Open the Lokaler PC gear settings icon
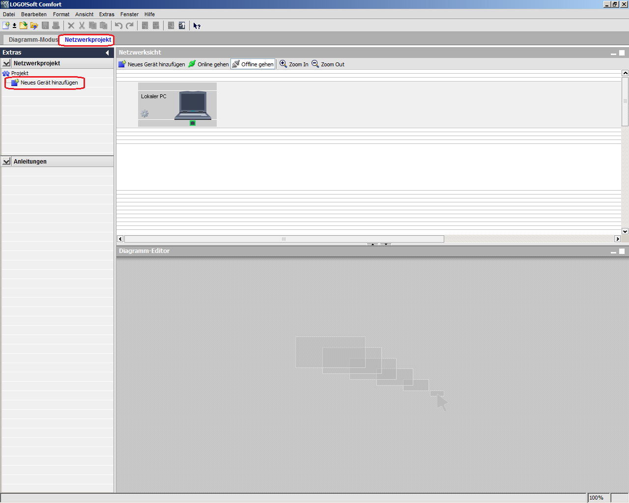Screen dimensions: 629x503 (144, 113)
